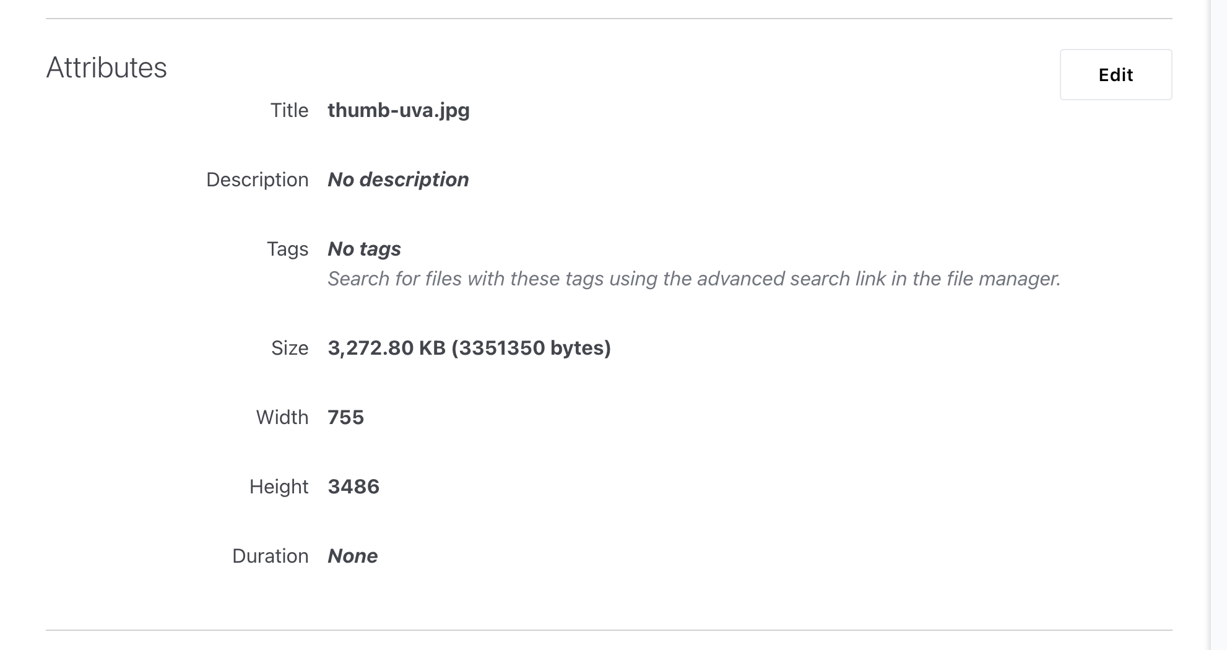This screenshot has width=1227, height=650.
Task: Click the Edit button for Attributes
Action: pyautogui.click(x=1116, y=75)
